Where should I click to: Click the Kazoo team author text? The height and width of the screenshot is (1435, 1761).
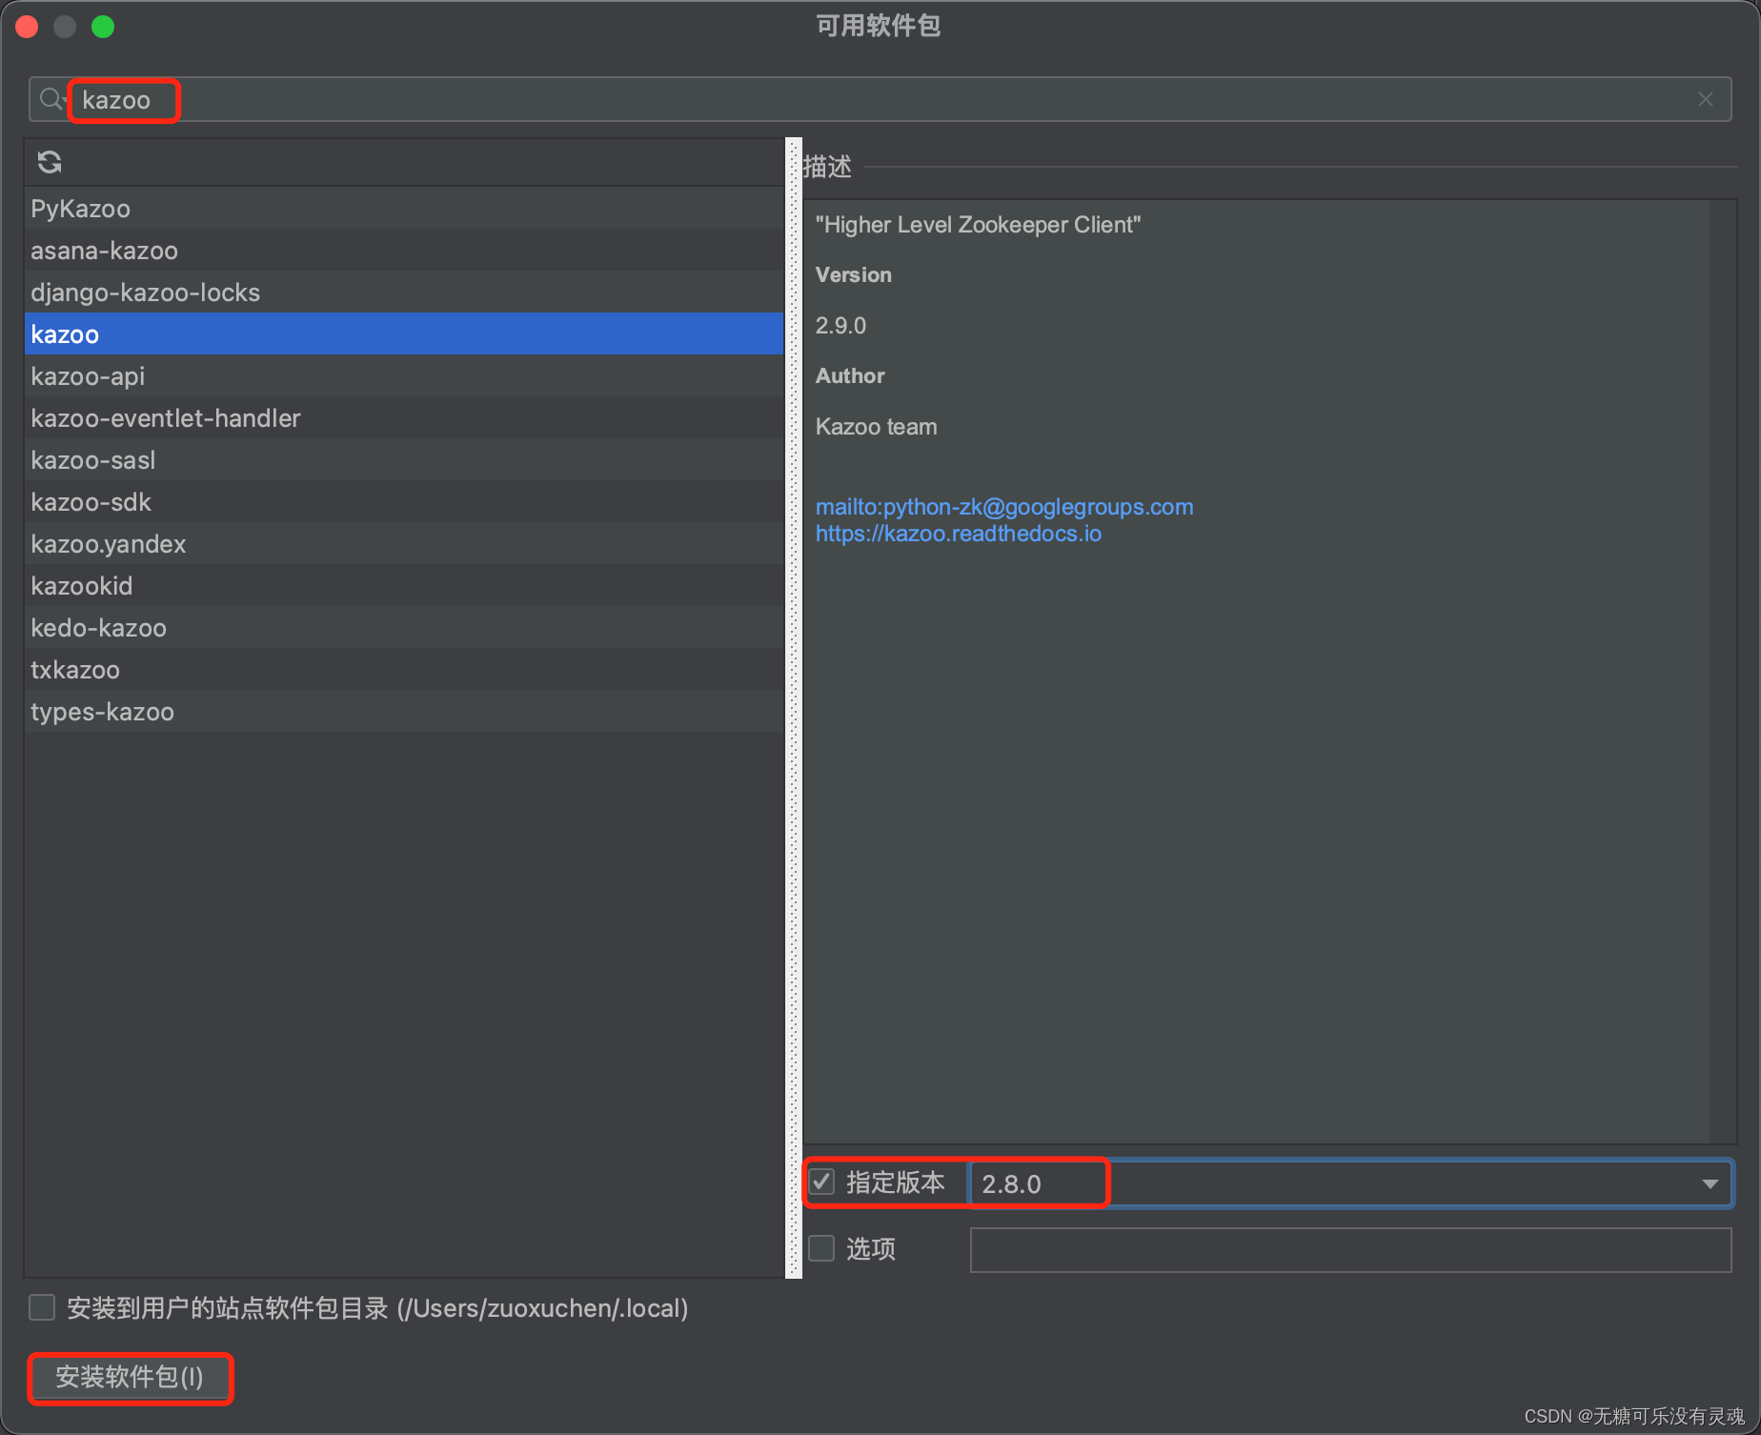(x=876, y=427)
